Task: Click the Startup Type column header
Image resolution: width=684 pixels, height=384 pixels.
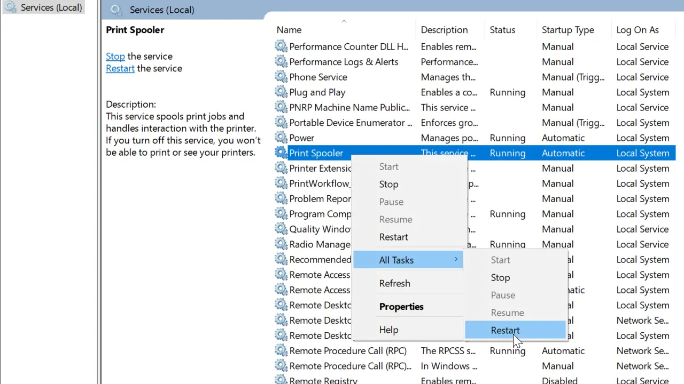Action: pyautogui.click(x=568, y=30)
